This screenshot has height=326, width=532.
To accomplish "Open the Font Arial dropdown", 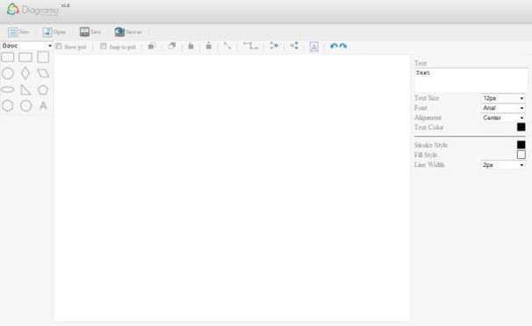I will point(503,108).
